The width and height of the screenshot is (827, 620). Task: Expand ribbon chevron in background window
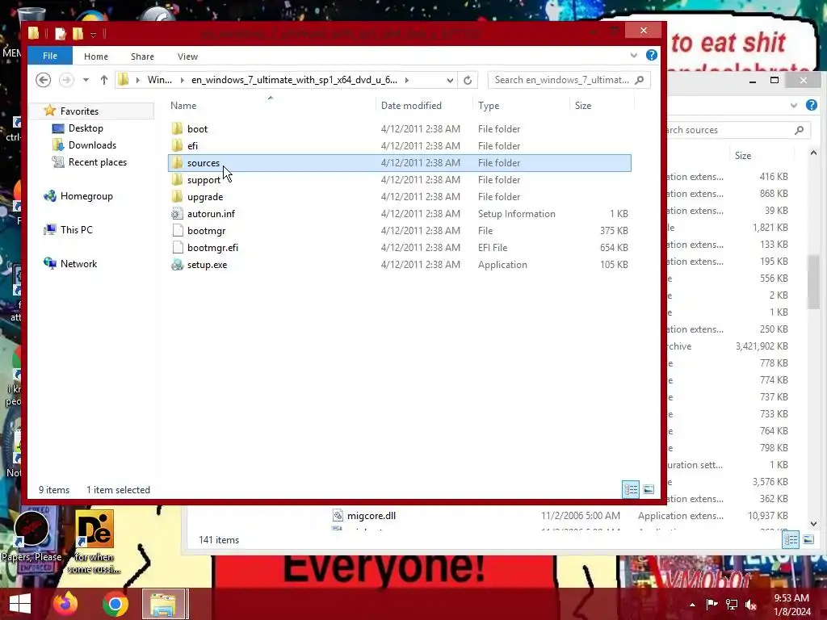point(793,105)
